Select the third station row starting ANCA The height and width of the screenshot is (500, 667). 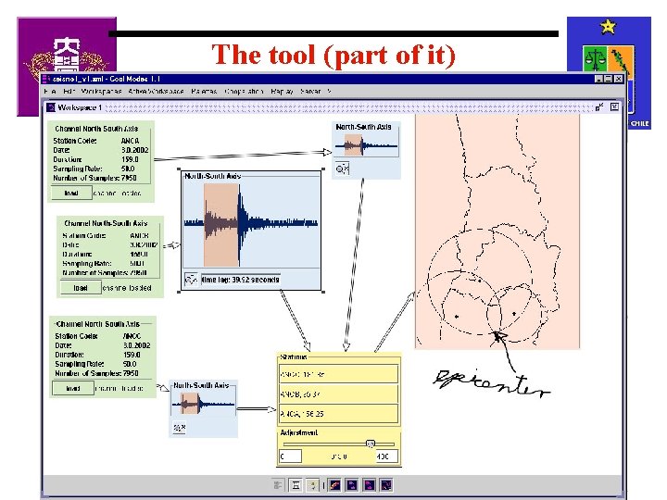339,414
